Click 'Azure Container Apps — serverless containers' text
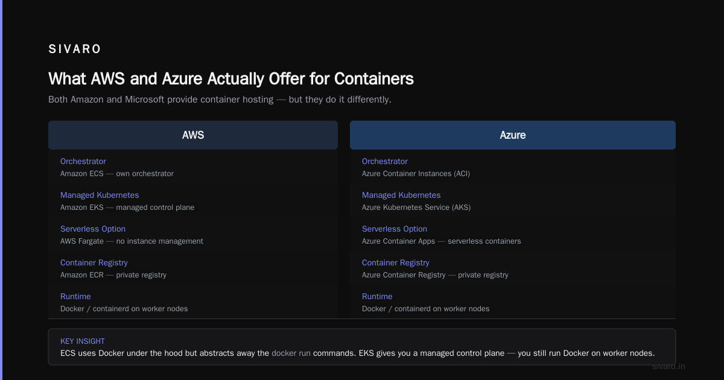724x380 pixels. click(442, 241)
